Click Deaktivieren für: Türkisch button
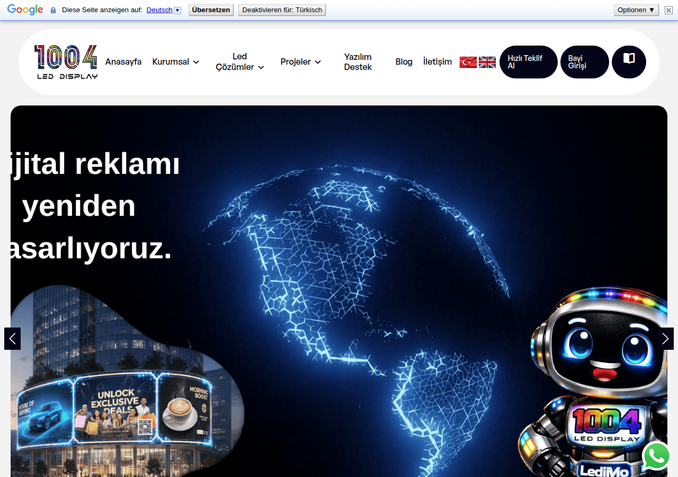 [282, 10]
